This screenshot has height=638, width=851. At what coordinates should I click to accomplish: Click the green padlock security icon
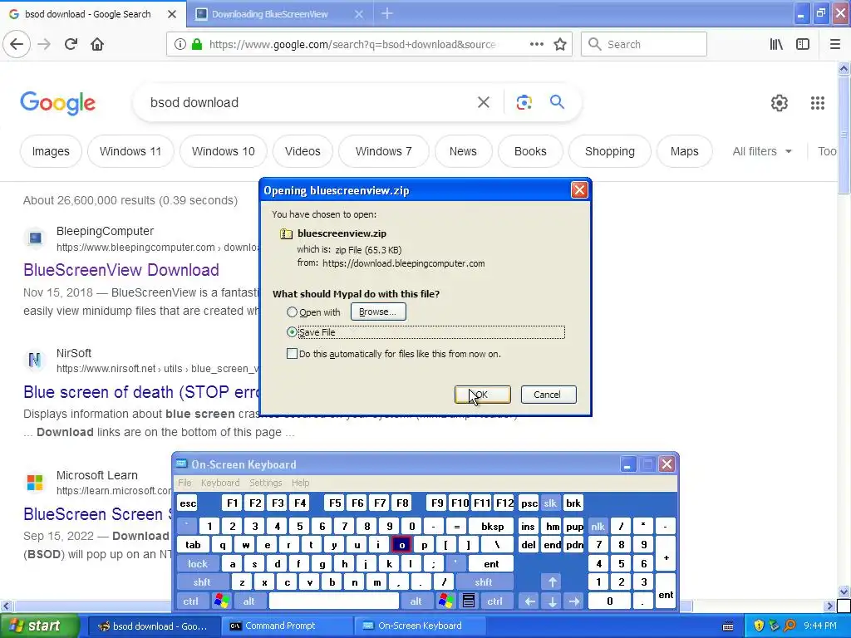(x=197, y=44)
